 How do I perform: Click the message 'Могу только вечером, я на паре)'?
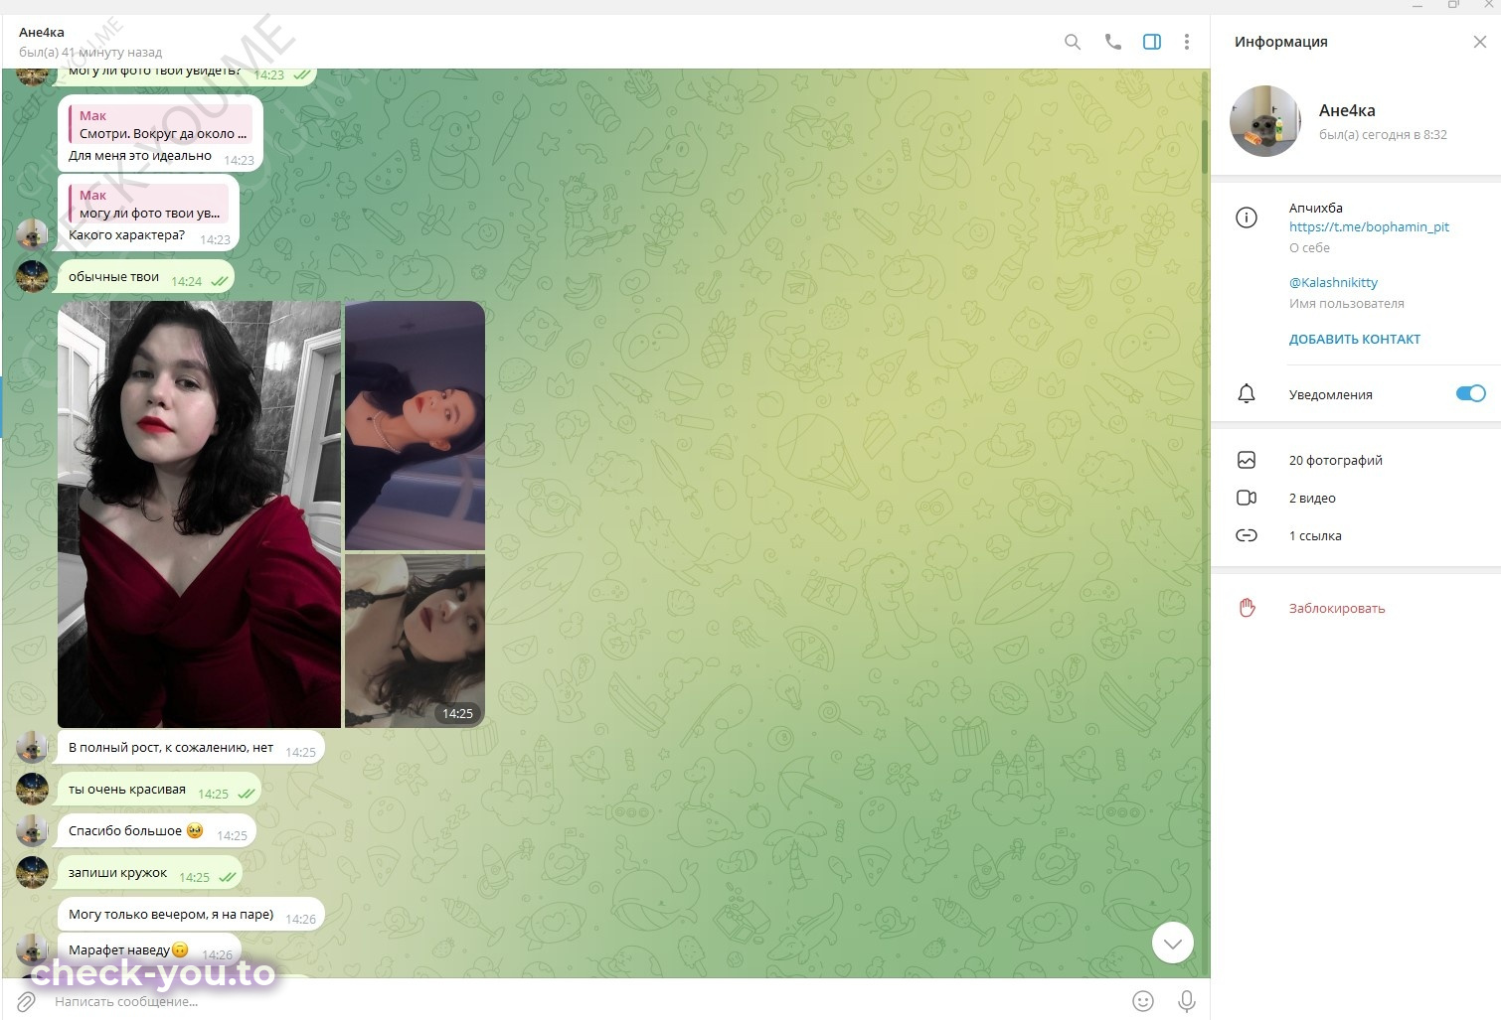[x=191, y=915]
